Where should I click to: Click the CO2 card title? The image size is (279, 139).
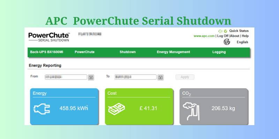coord(187,93)
